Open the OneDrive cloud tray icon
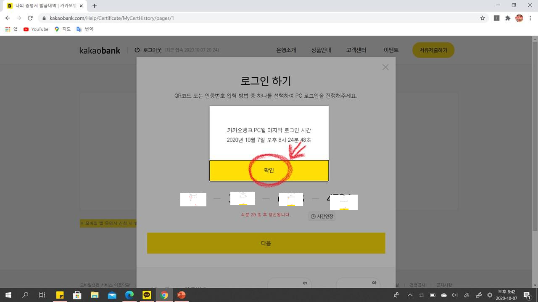Image resolution: width=538 pixels, height=302 pixels. tap(444, 295)
